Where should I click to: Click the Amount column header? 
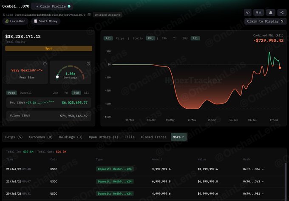click(157, 159)
